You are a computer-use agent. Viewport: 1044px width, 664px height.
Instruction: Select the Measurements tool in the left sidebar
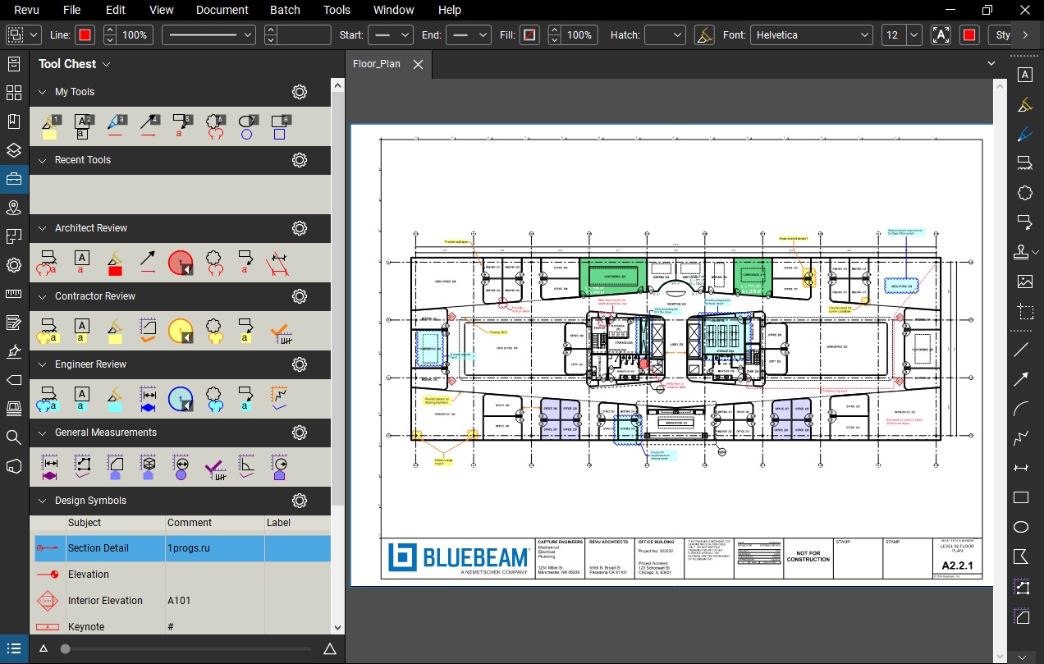13,294
